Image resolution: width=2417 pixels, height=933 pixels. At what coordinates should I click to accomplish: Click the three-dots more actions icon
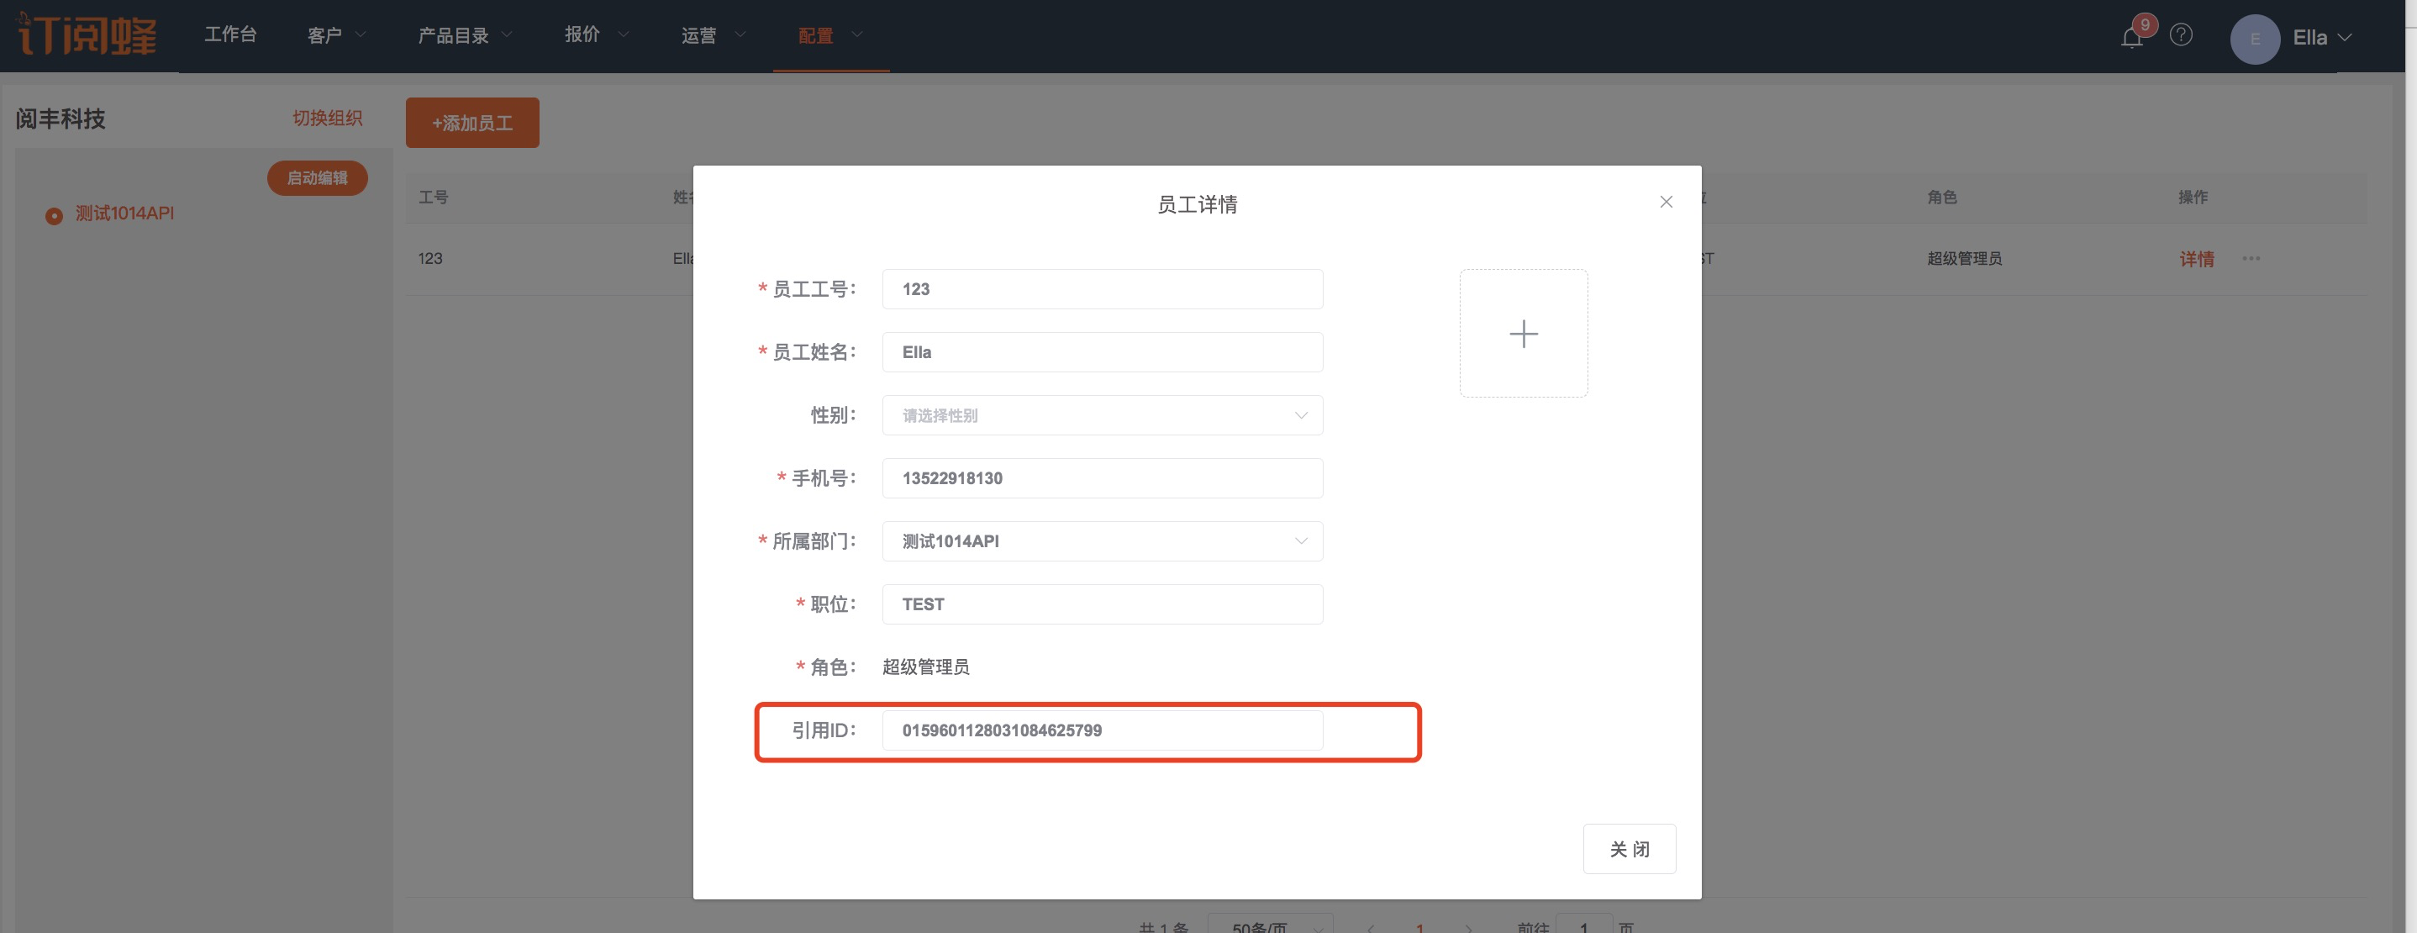2251,259
